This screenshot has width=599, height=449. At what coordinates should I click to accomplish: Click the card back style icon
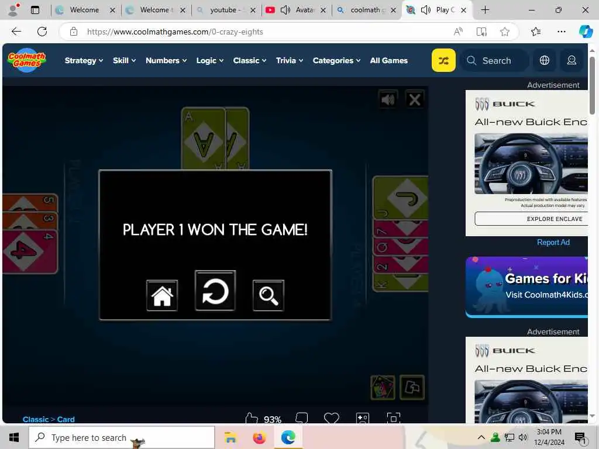point(412,388)
